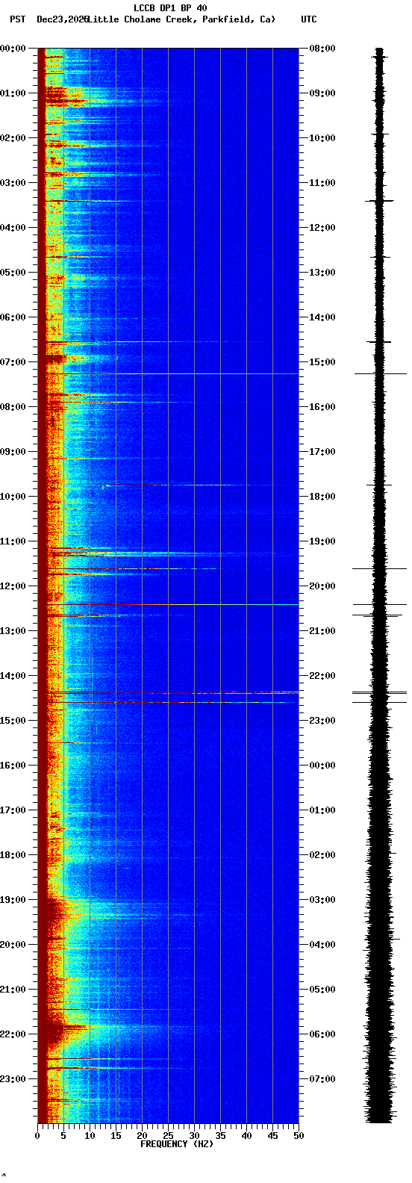Click the "Little Cholame Creek, Parkfield, Ca)" location text
The width and height of the screenshot is (412, 1183).
click(181, 19)
